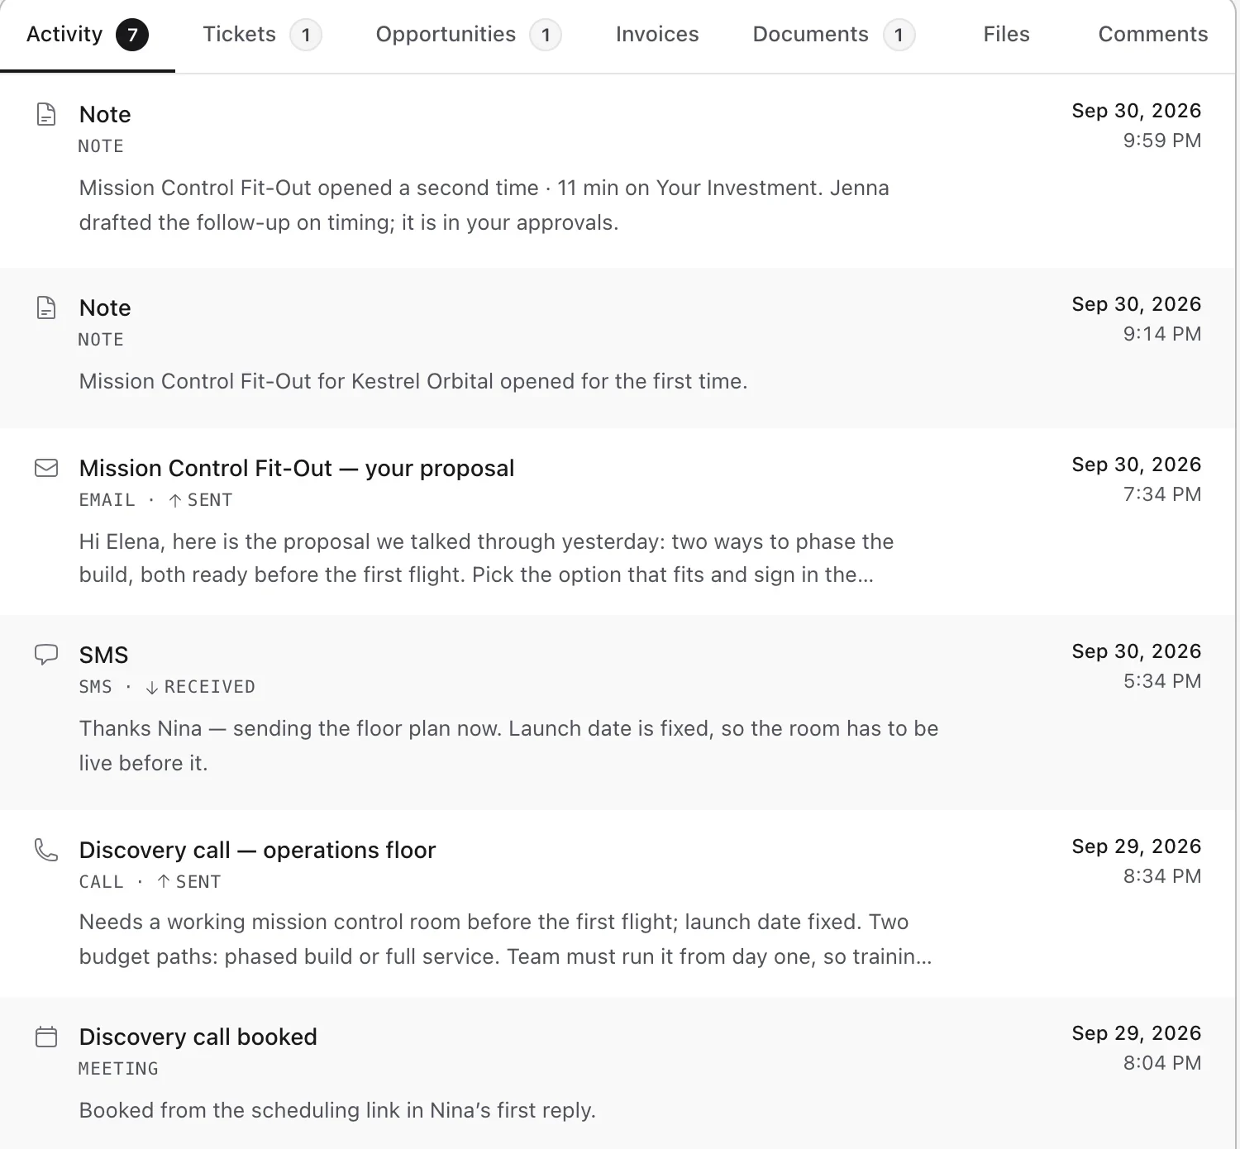Click timestamp '5:34 PM'
The width and height of the screenshot is (1240, 1149).
(1161, 681)
